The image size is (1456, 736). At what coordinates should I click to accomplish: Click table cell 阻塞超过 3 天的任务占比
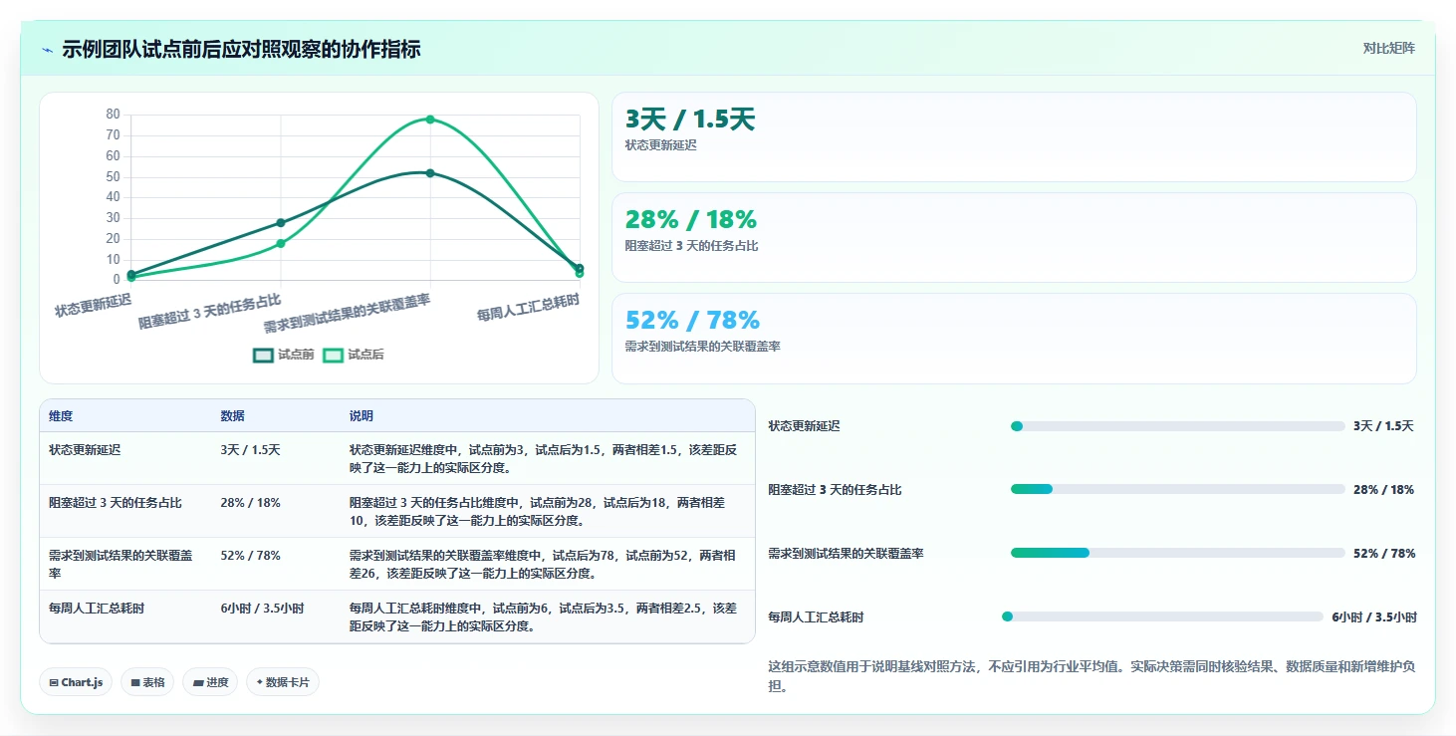(x=116, y=502)
